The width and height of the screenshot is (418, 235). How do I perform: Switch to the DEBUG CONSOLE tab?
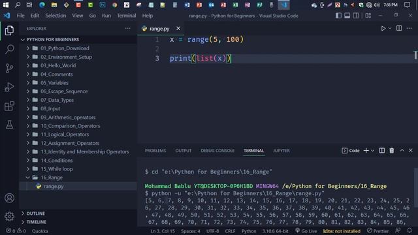click(217, 151)
